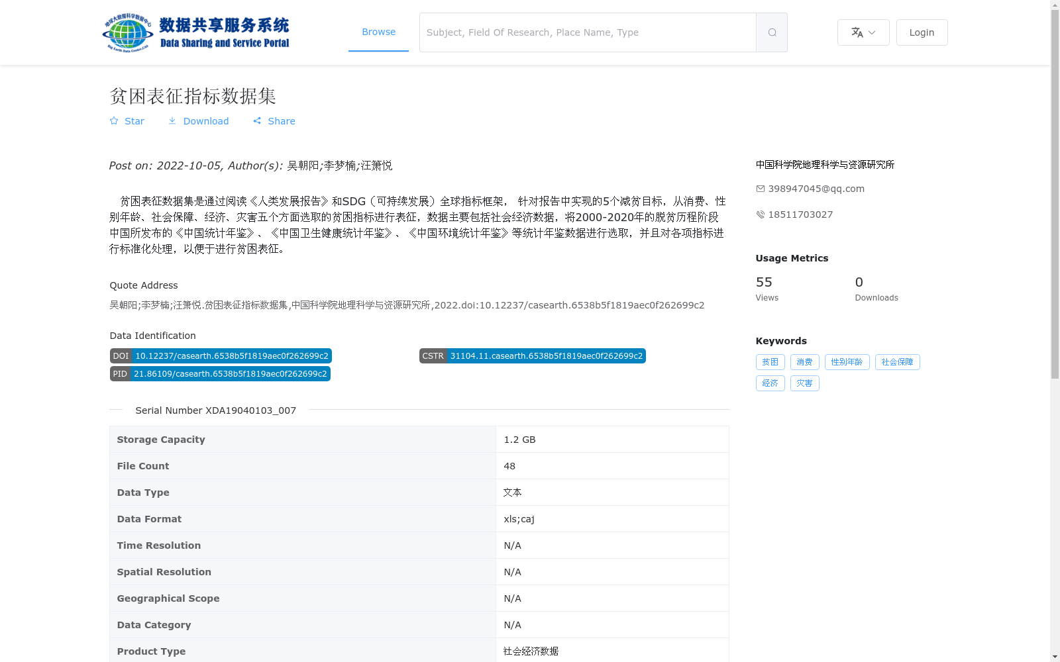
Task: Click the Geographical Scope row label
Action: point(168,598)
